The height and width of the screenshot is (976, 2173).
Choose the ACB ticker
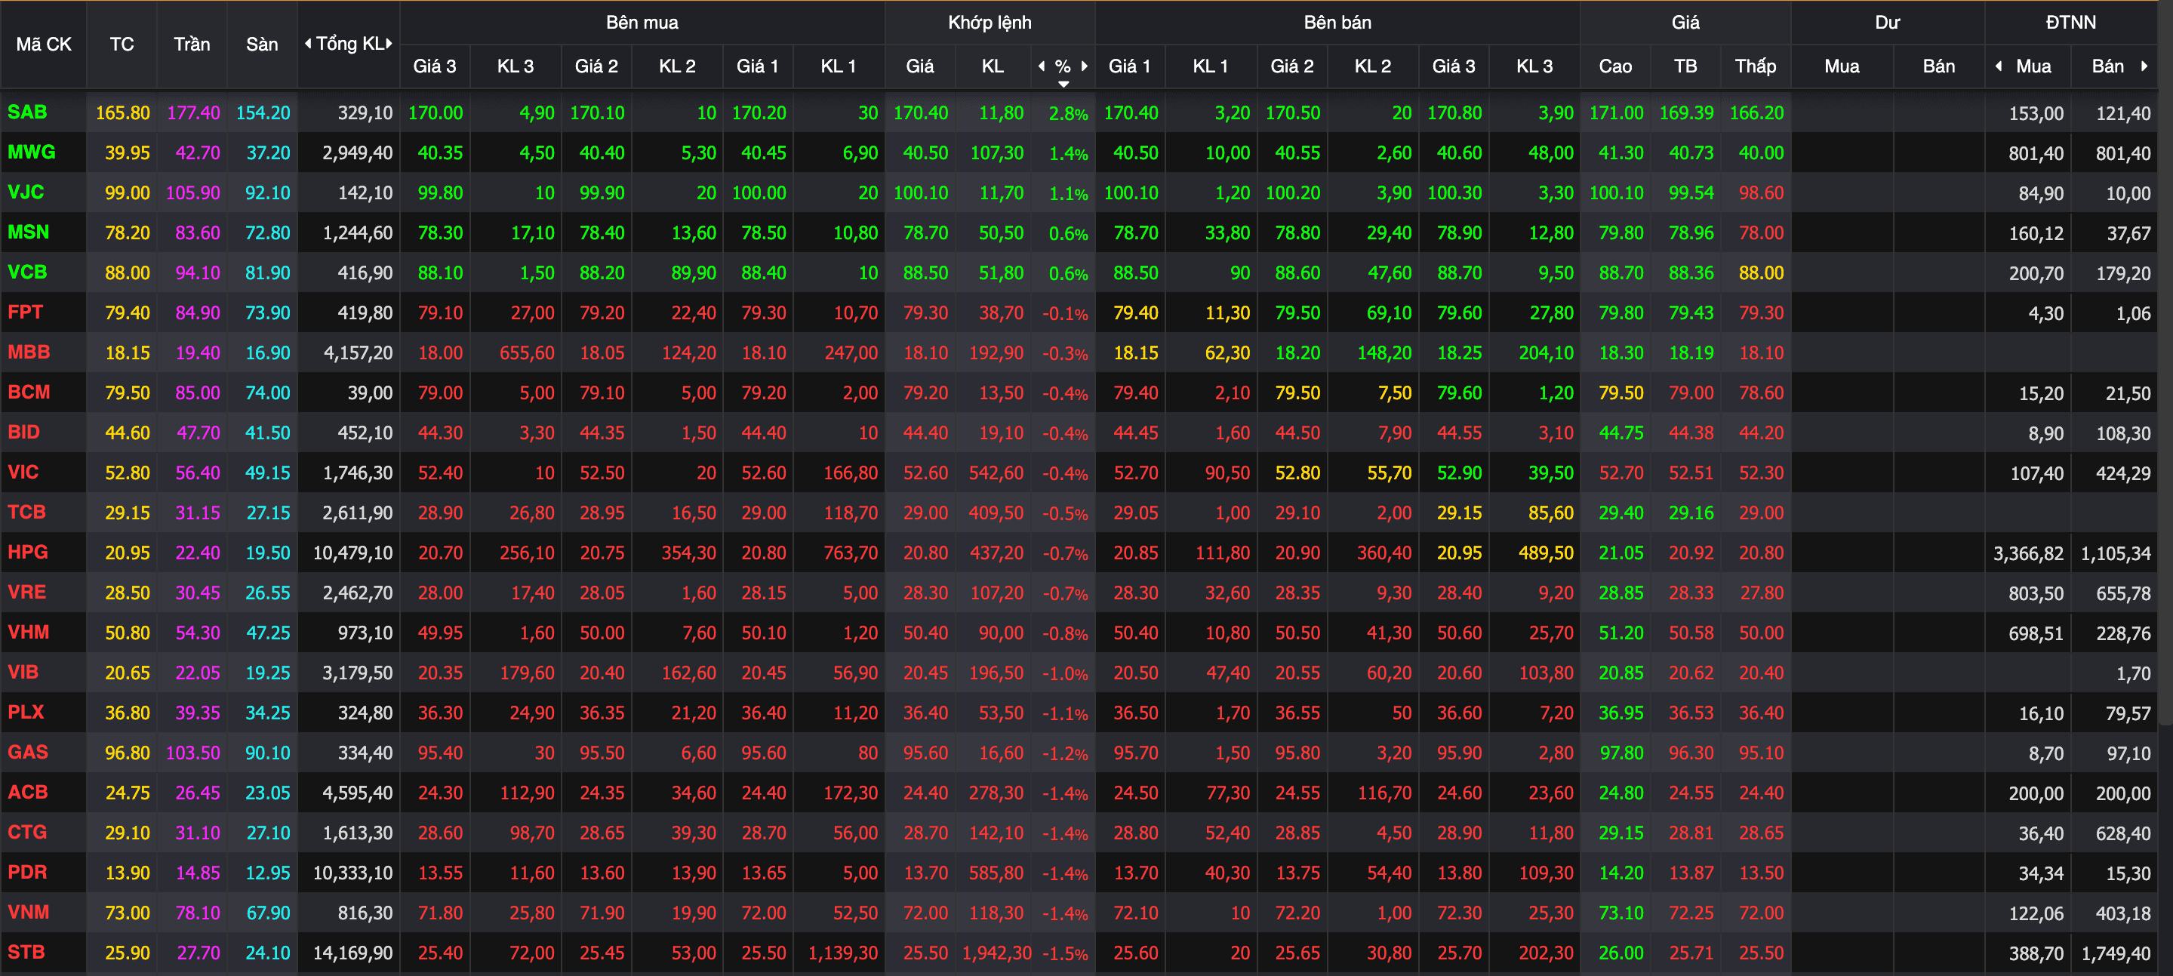pyautogui.click(x=28, y=792)
